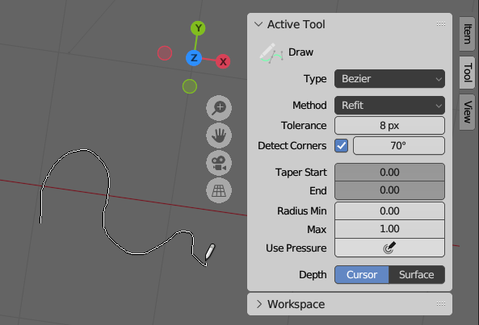This screenshot has height=325, width=479.
Task: Switch perspective/orthographic with the grid icon
Action: (x=219, y=190)
